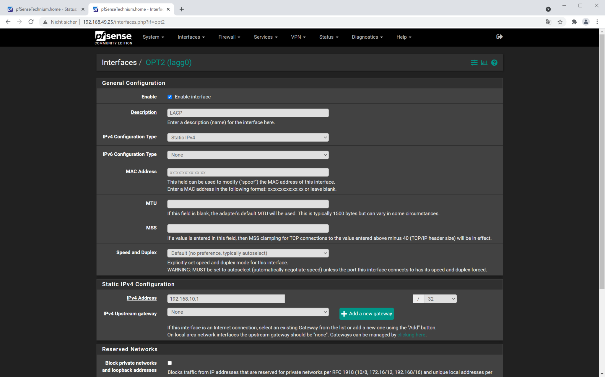Open the IPv6 Configuration Type dropdown
Viewport: 605px width, 377px height.
click(x=248, y=155)
